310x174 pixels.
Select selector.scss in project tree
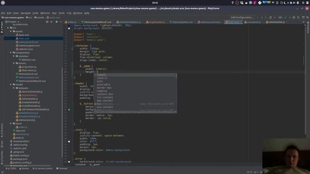coord(24,49)
